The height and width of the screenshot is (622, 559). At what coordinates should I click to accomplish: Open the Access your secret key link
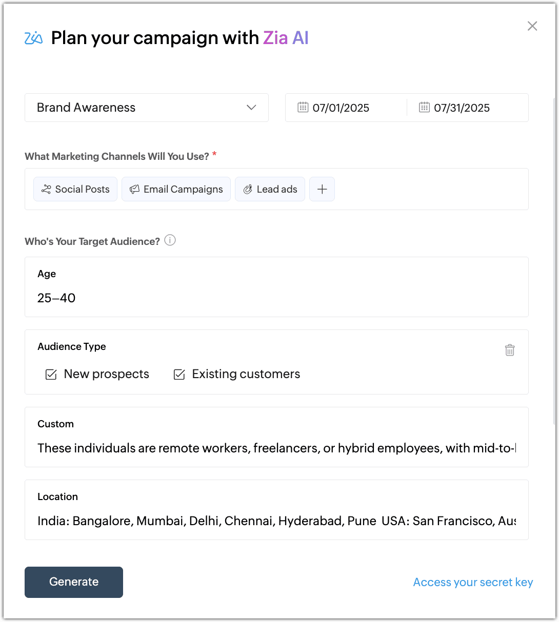(473, 583)
